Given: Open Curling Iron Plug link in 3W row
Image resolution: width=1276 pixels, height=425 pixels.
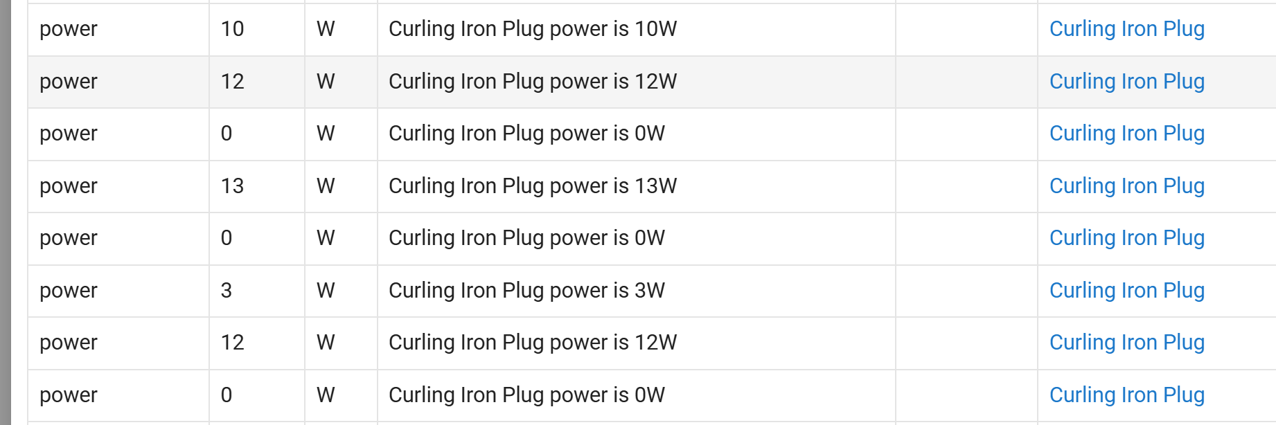Looking at the screenshot, I should point(1126,291).
